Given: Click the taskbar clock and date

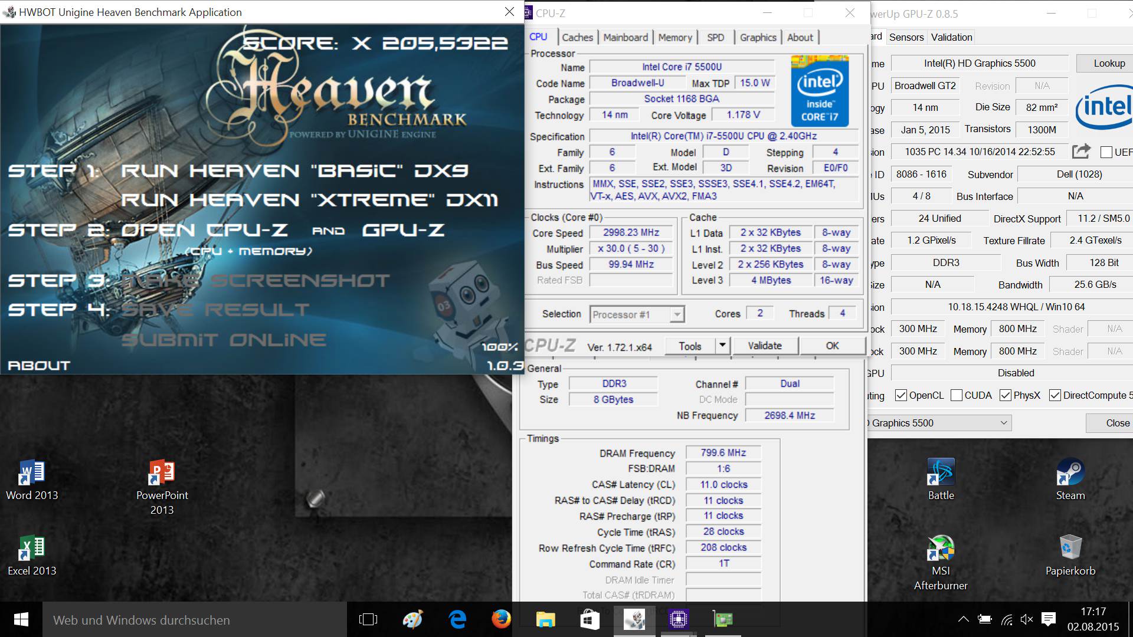Looking at the screenshot, I should coord(1093,619).
